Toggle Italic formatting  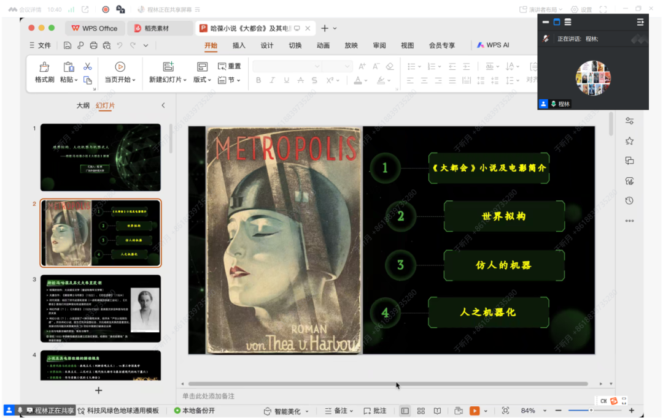click(273, 80)
